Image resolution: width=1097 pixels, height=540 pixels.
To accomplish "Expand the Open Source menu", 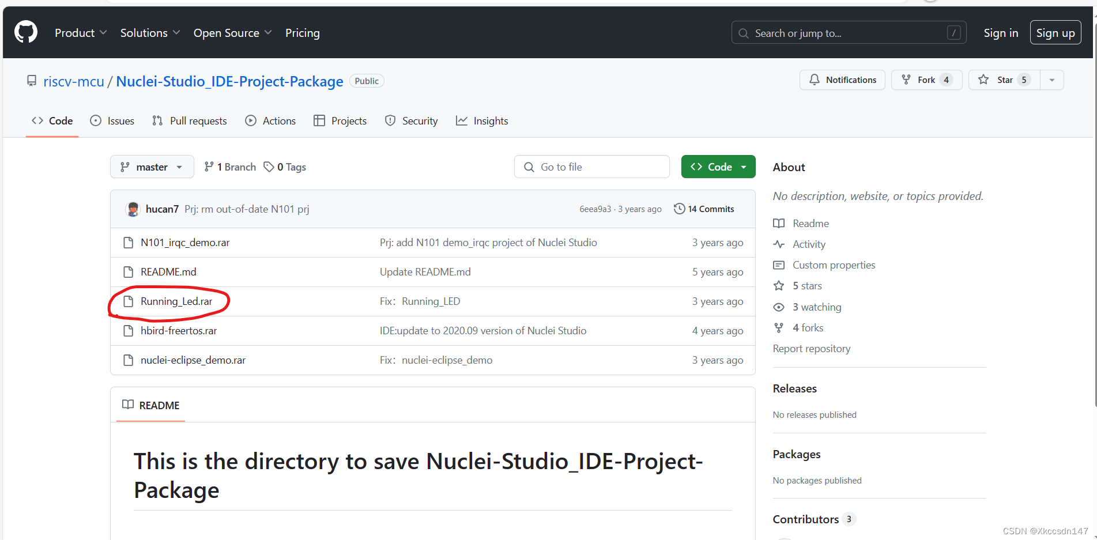I will coord(232,33).
